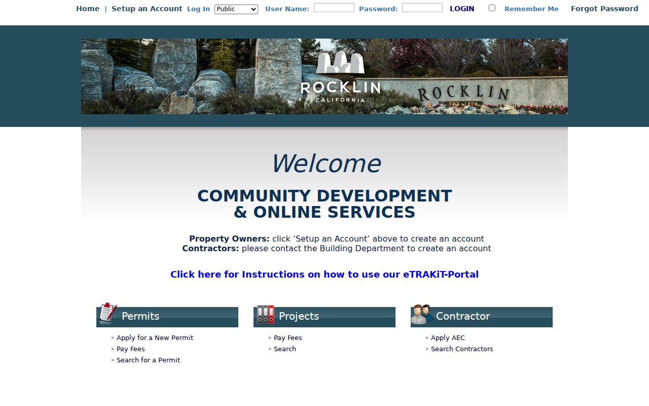This screenshot has width=649, height=406.
Task: Open the Public login type dropdown
Action: pos(236,9)
